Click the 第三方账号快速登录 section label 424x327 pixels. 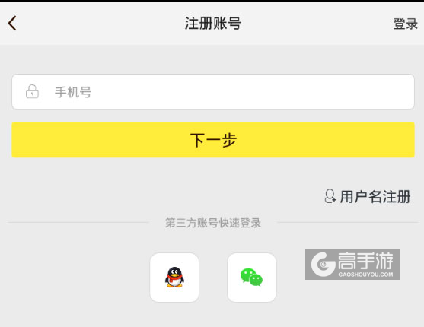coord(213,223)
